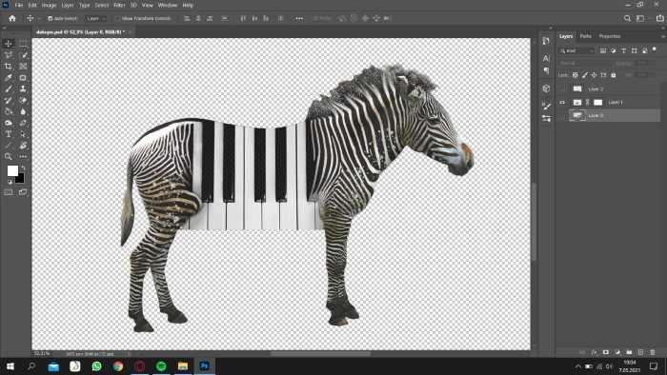Select the Rectangular Marquee tool
667x375 pixels.
pos(23,44)
